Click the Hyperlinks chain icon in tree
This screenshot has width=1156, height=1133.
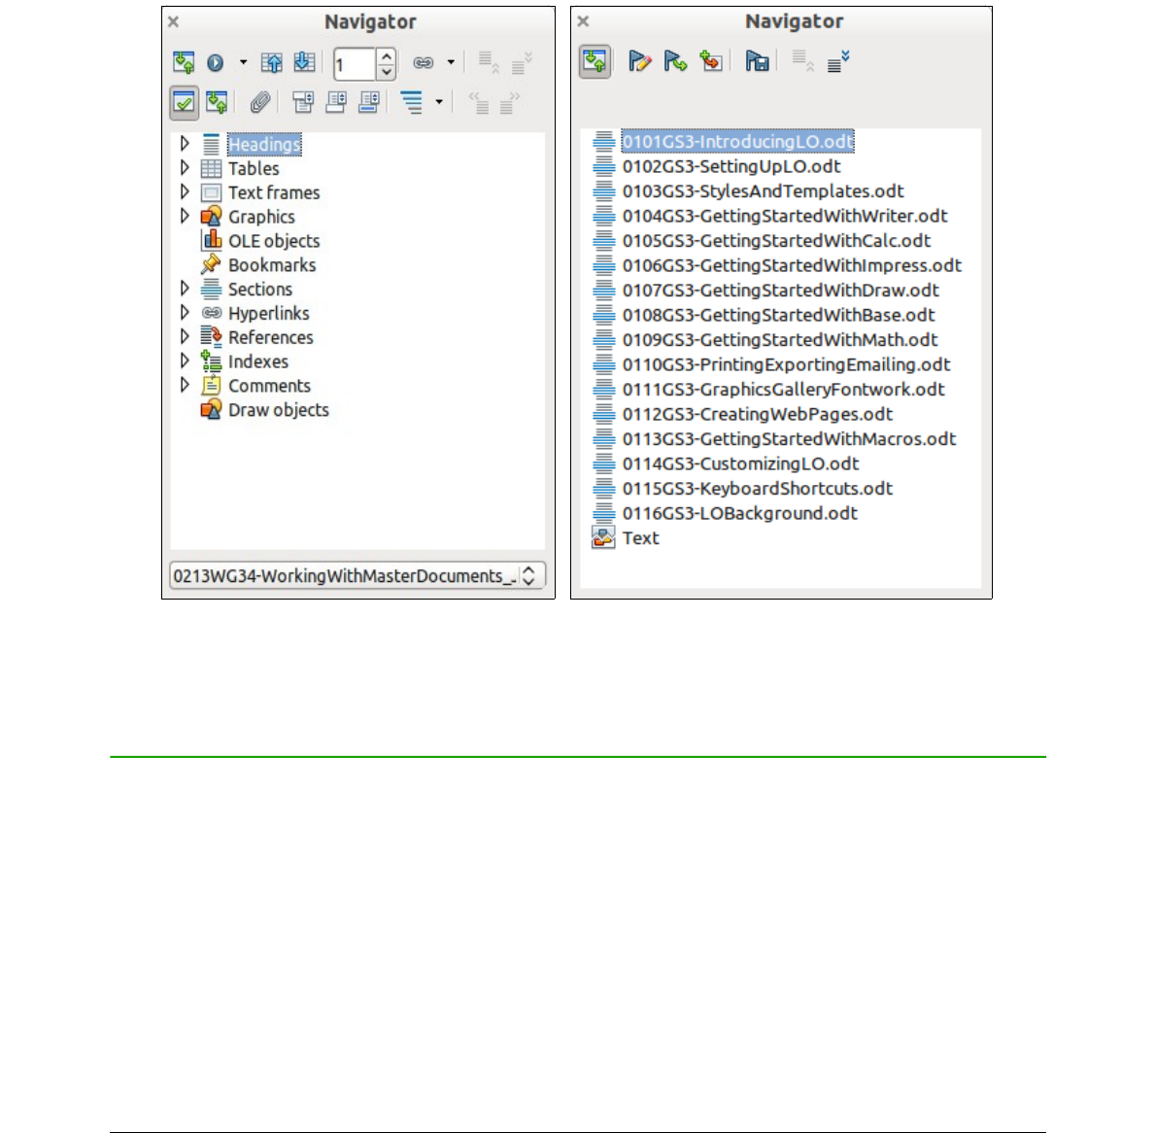tap(212, 313)
